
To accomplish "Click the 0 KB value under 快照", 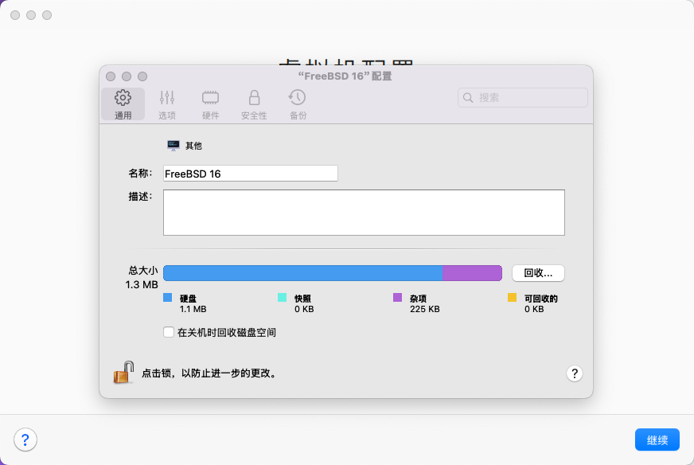I will pos(304,309).
